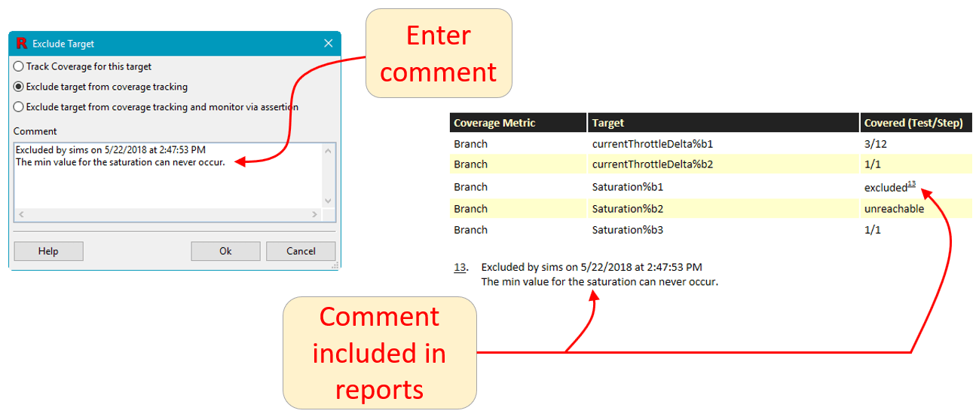
Task: Click the Reactis R icon in title bar
Action: [x=21, y=44]
